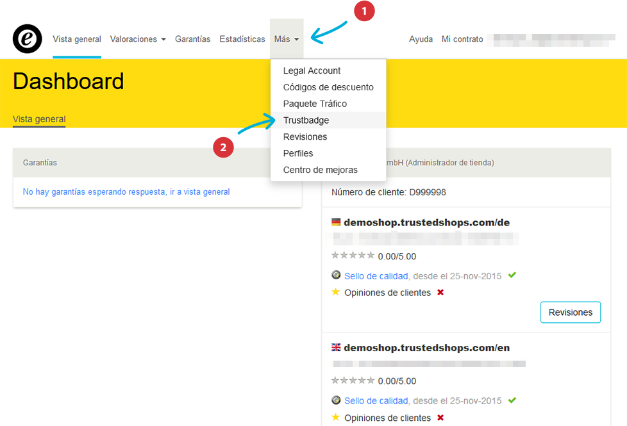This screenshot has height=426, width=627.
Task: Click the German flag icon for demoshop /de
Action: 336,222
